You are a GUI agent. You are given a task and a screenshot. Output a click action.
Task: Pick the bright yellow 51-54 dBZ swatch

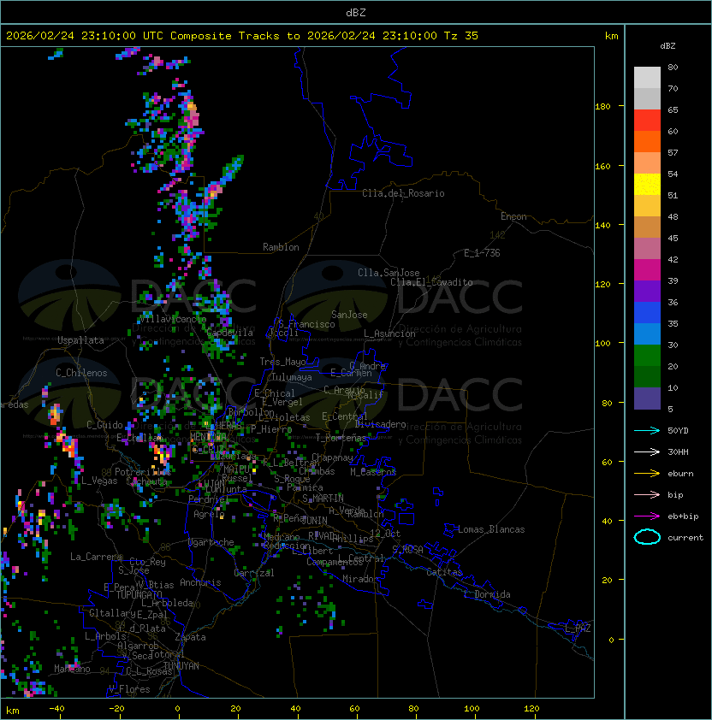[647, 185]
